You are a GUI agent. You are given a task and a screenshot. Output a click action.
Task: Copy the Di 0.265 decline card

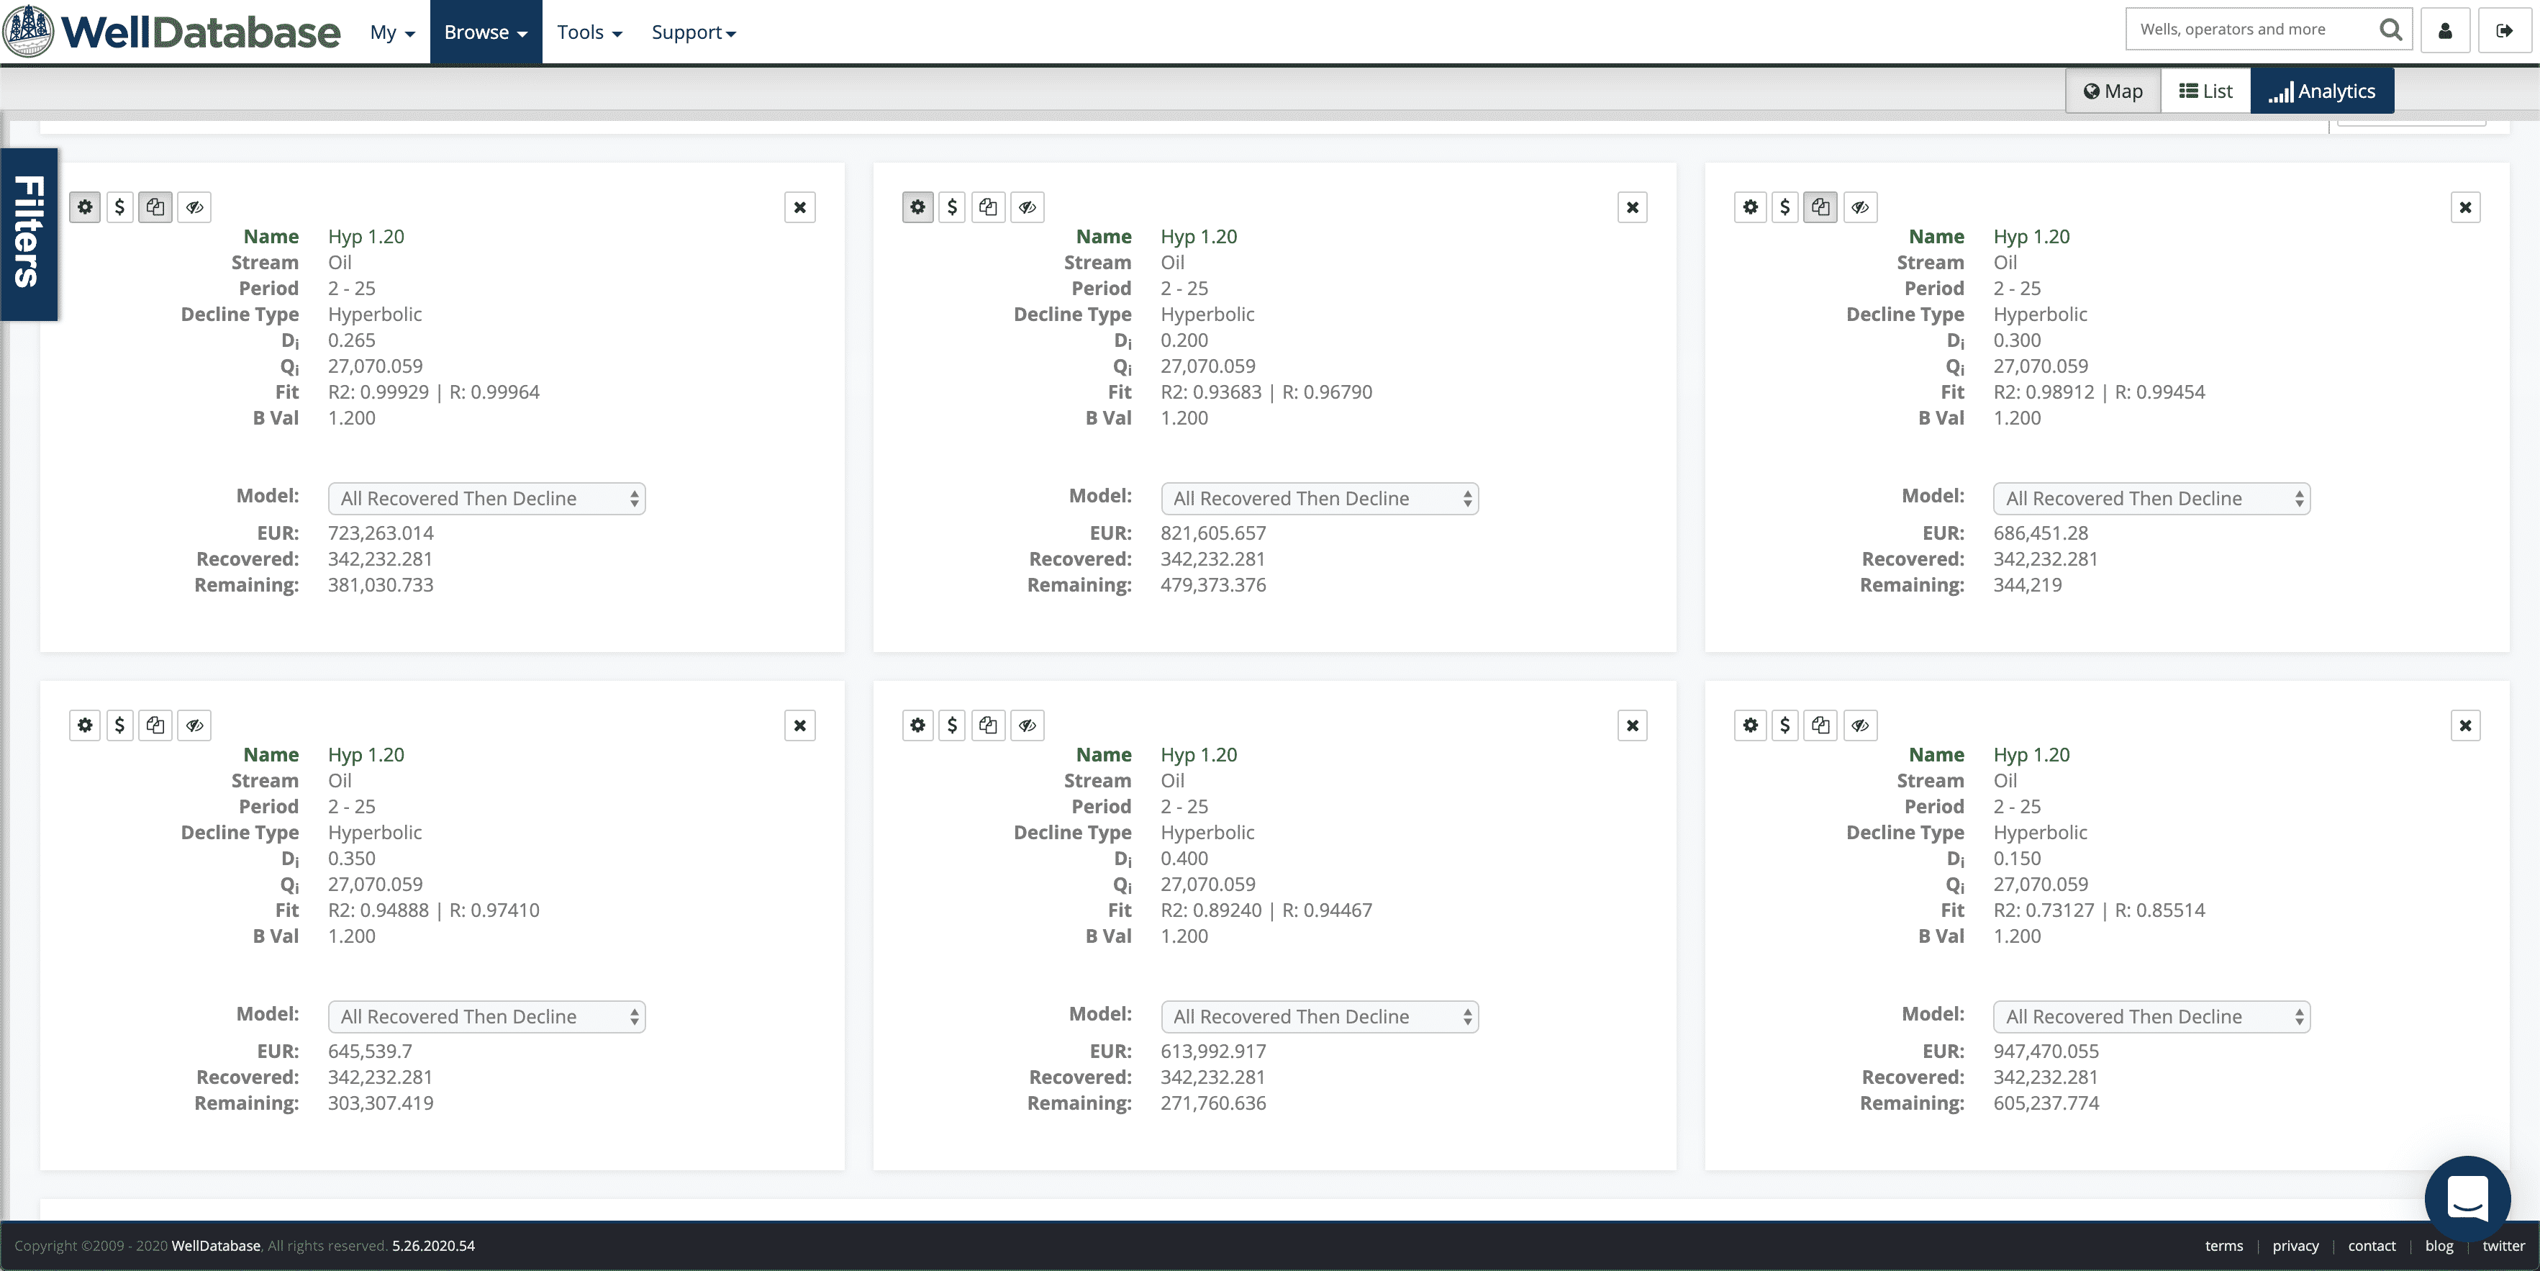(155, 207)
